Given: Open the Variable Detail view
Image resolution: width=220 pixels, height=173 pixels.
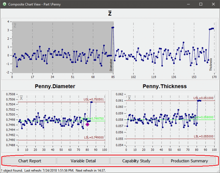Looking at the screenshot, I should pos(83,161).
